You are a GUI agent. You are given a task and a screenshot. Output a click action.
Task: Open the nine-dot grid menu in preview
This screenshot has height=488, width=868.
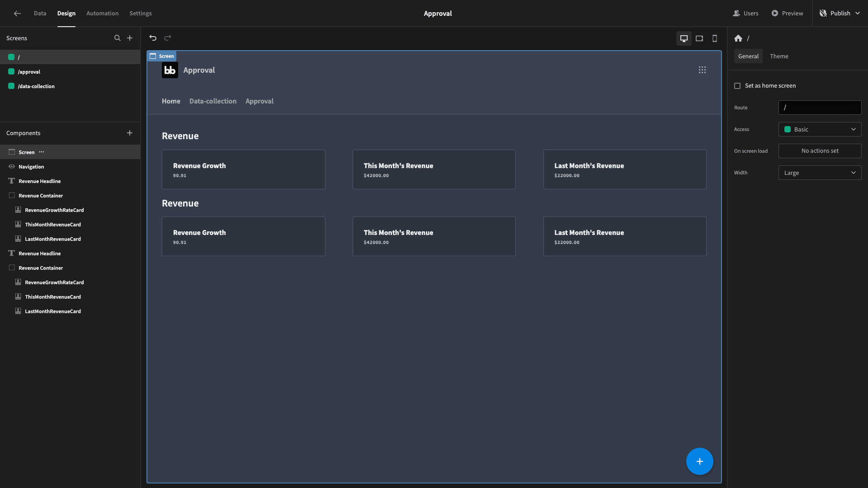point(702,70)
